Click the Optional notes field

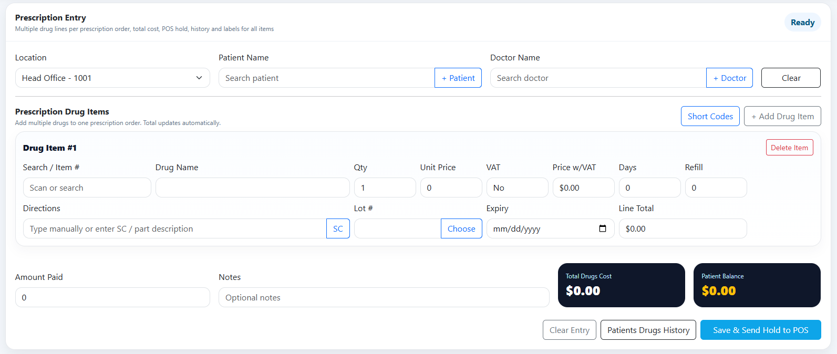tap(384, 297)
